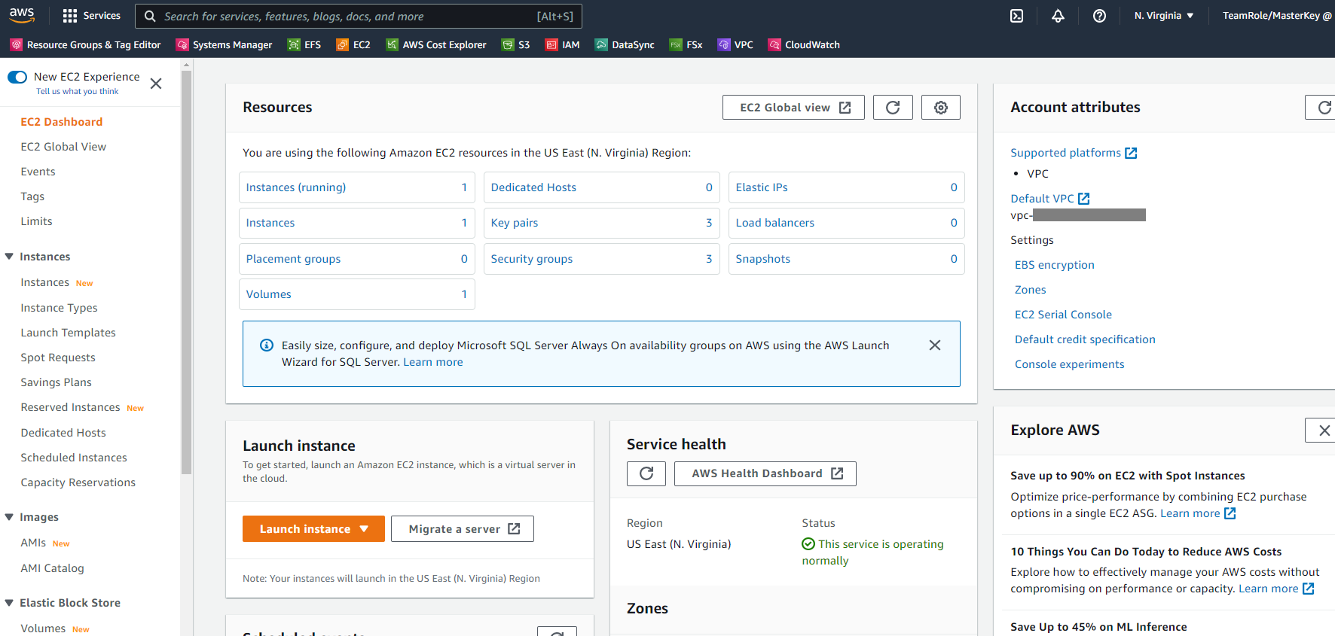Viewport: 1335px width, 636px height.
Task: Follow Learn more in SQL Server banner
Action: pyautogui.click(x=433, y=362)
